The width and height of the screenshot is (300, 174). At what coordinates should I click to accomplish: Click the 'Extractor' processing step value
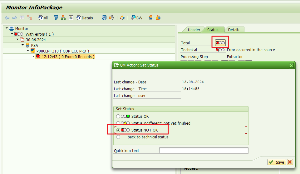click(x=234, y=57)
